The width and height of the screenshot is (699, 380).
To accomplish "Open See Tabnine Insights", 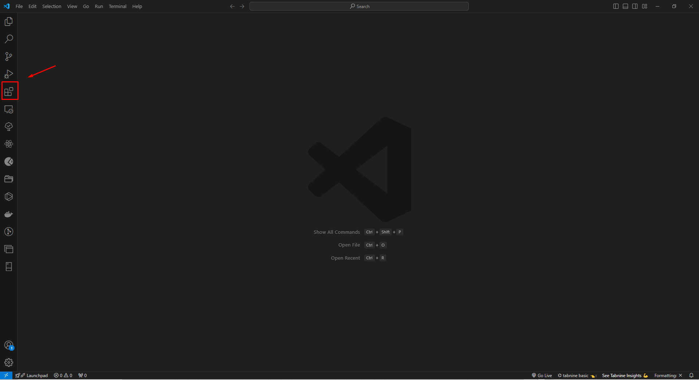I will [x=625, y=375].
